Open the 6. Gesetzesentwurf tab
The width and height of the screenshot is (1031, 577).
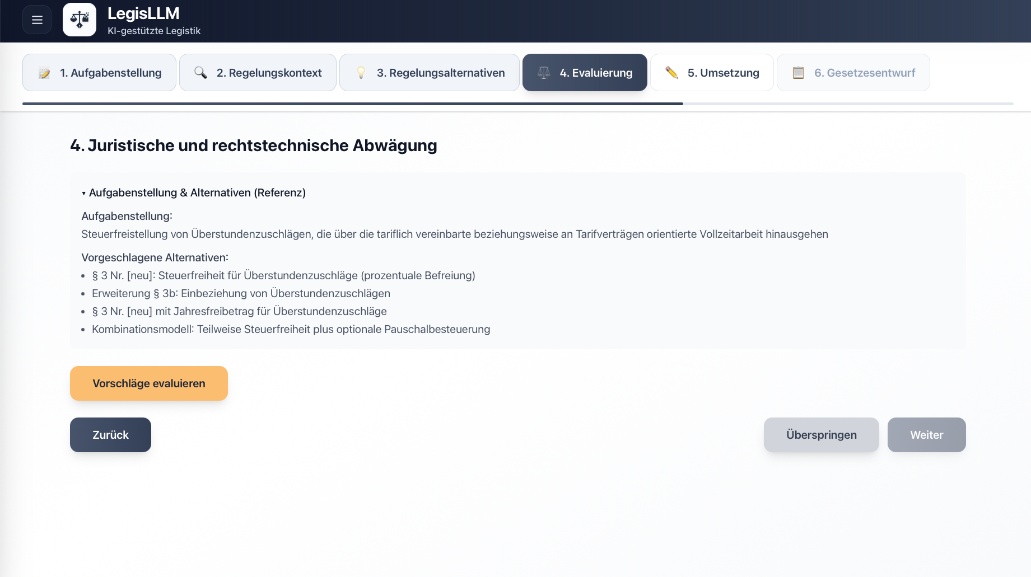click(x=864, y=73)
